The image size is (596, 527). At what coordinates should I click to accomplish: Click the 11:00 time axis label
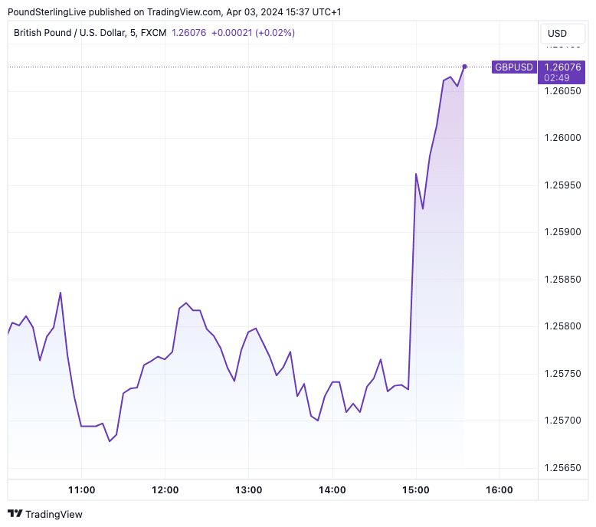click(81, 490)
